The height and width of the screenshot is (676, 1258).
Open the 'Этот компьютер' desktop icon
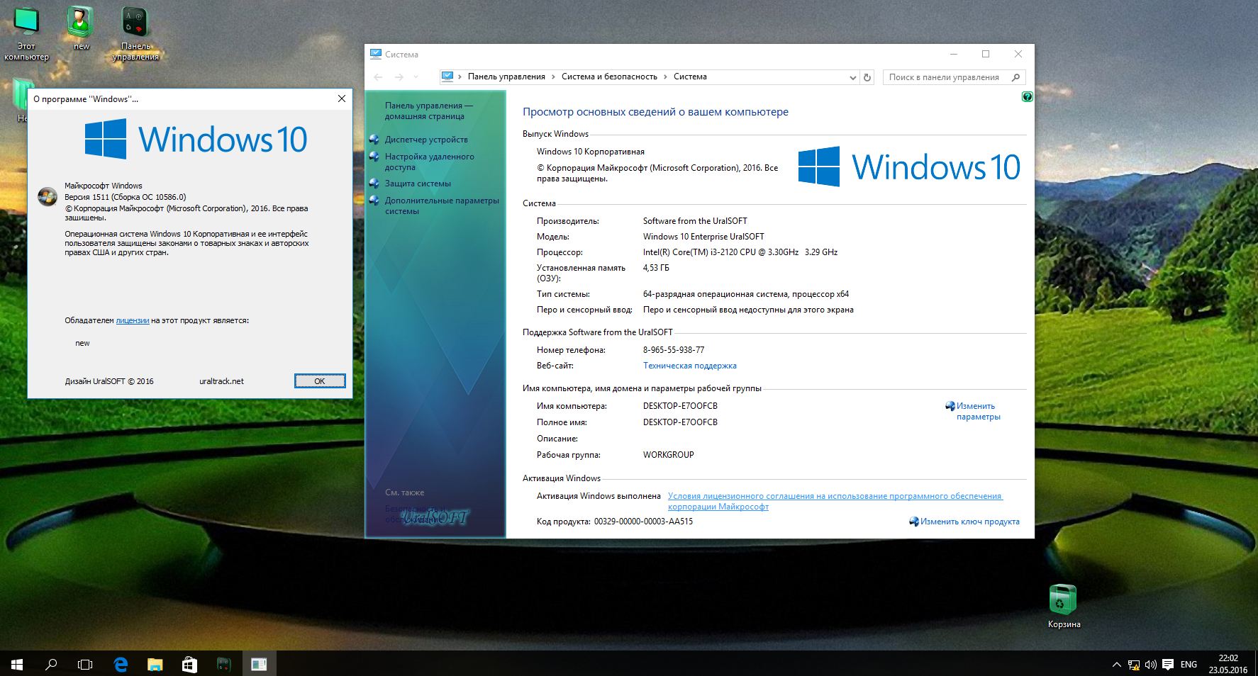[x=26, y=33]
